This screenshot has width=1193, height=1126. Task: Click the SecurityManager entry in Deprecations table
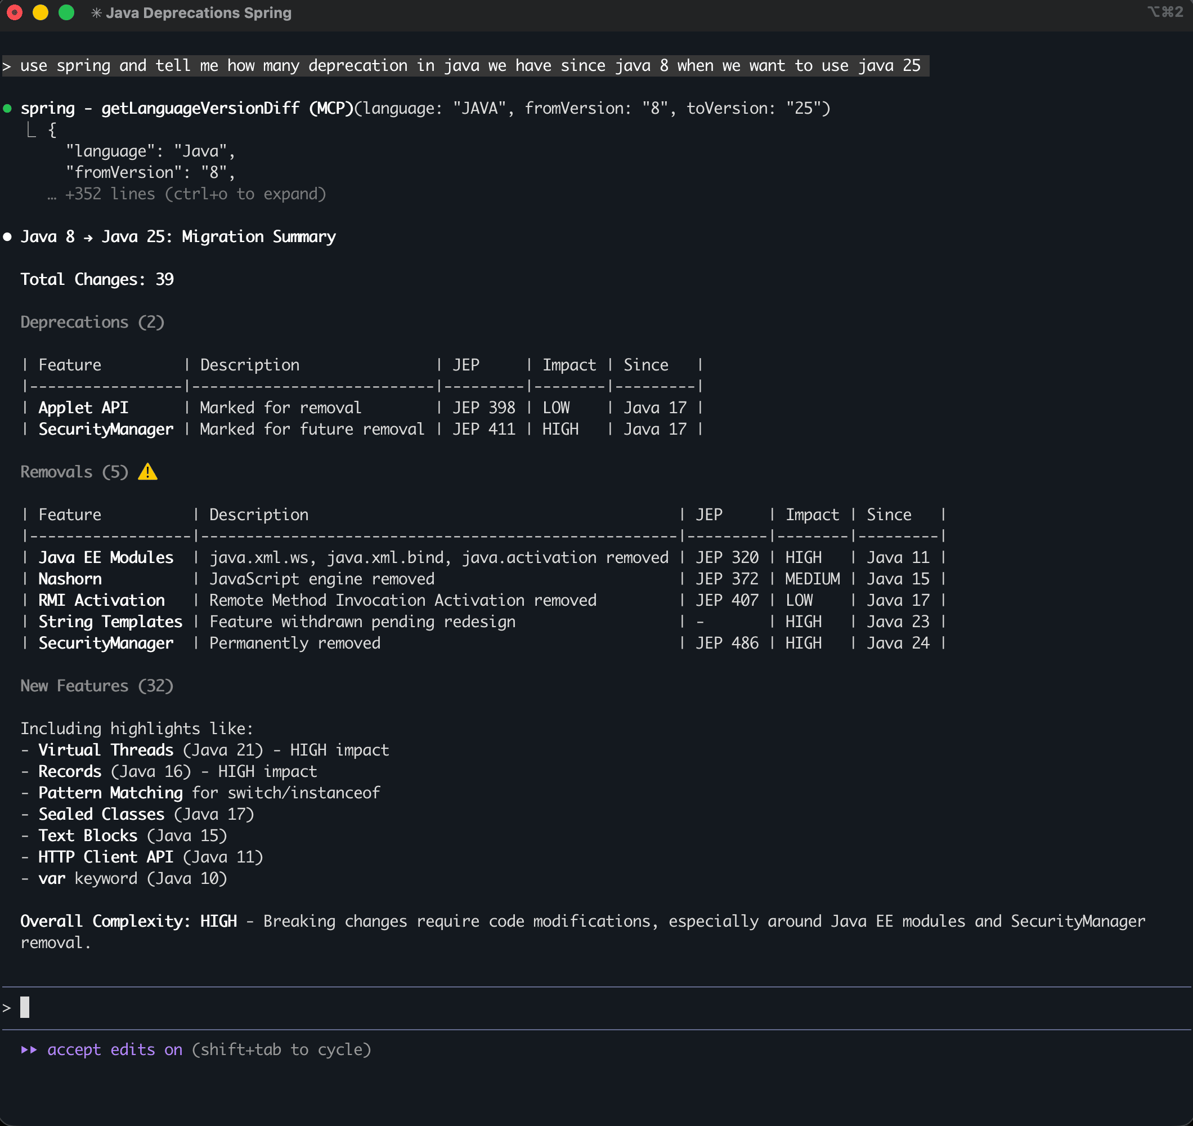tap(106, 430)
